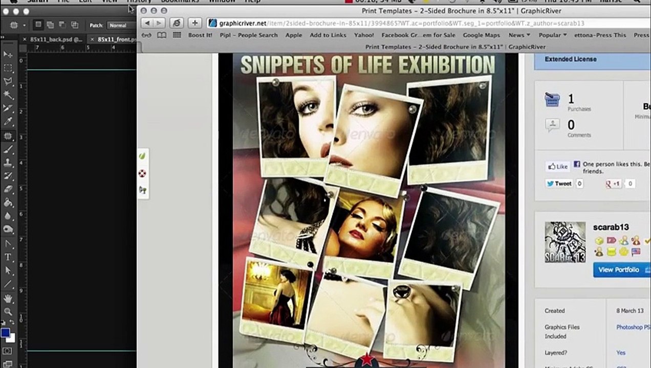Select the Eraser tool

click(8, 190)
